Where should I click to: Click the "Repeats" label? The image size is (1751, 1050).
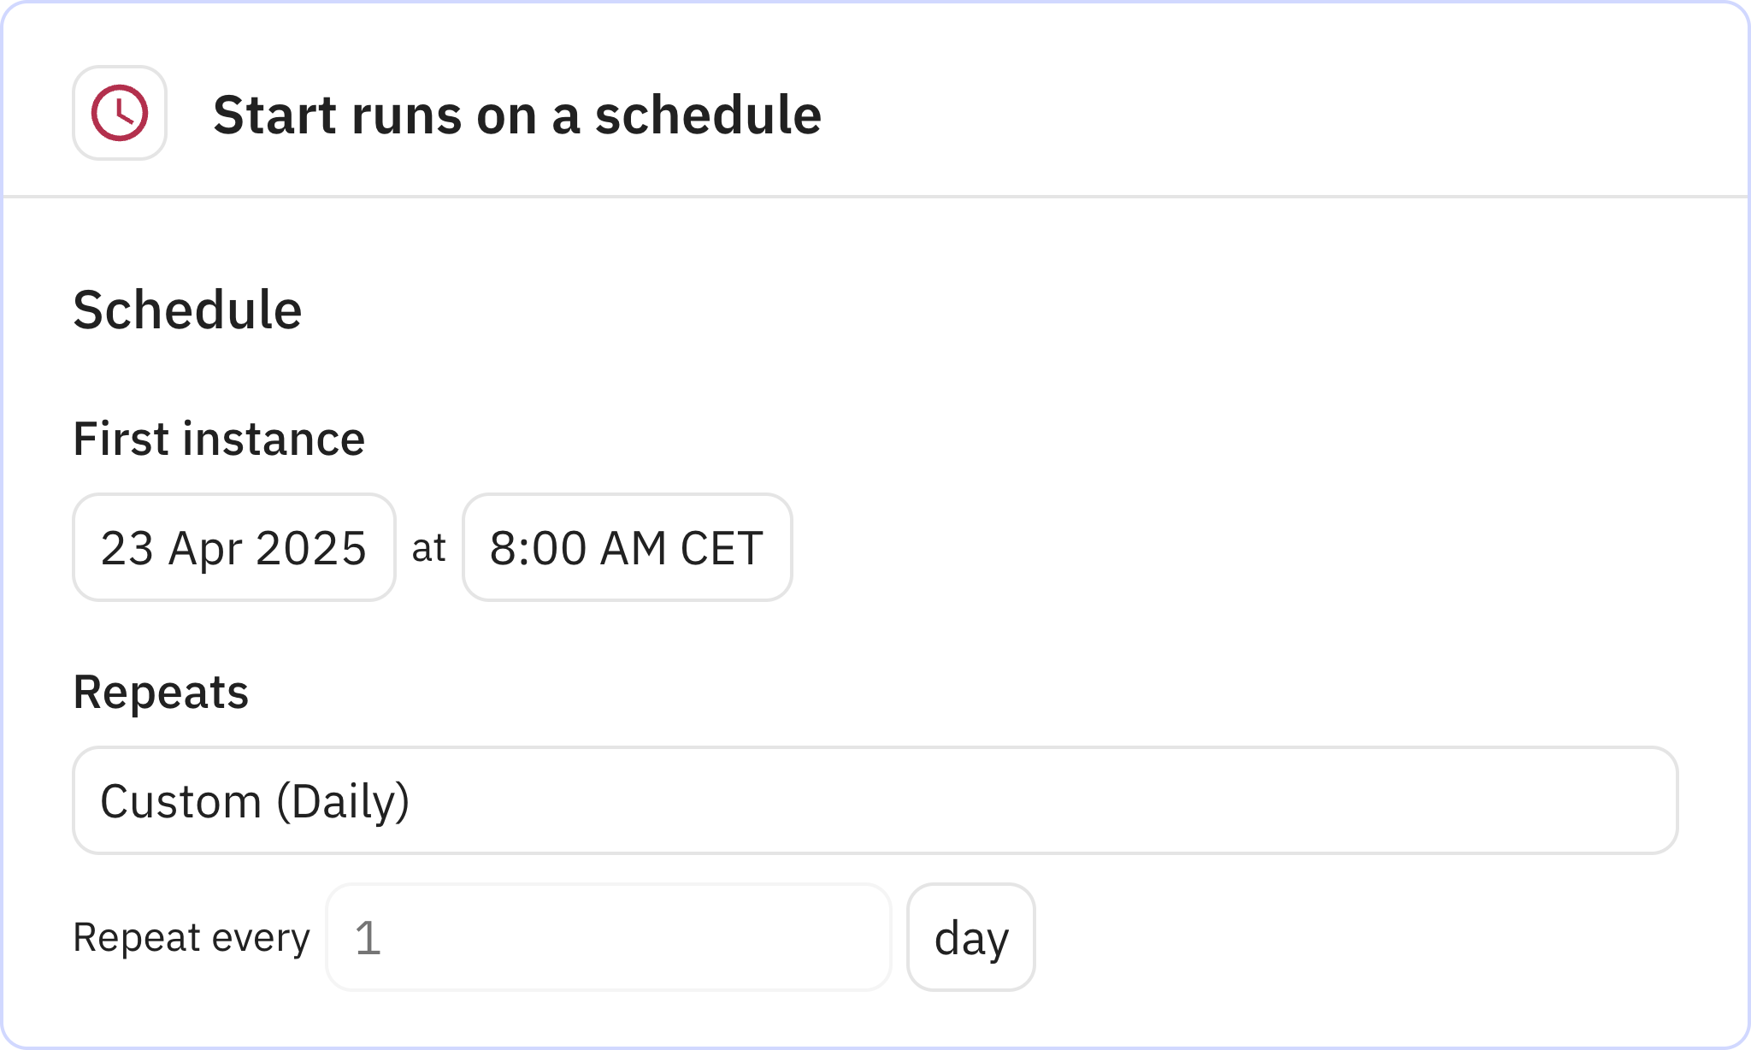tap(161, 692)
